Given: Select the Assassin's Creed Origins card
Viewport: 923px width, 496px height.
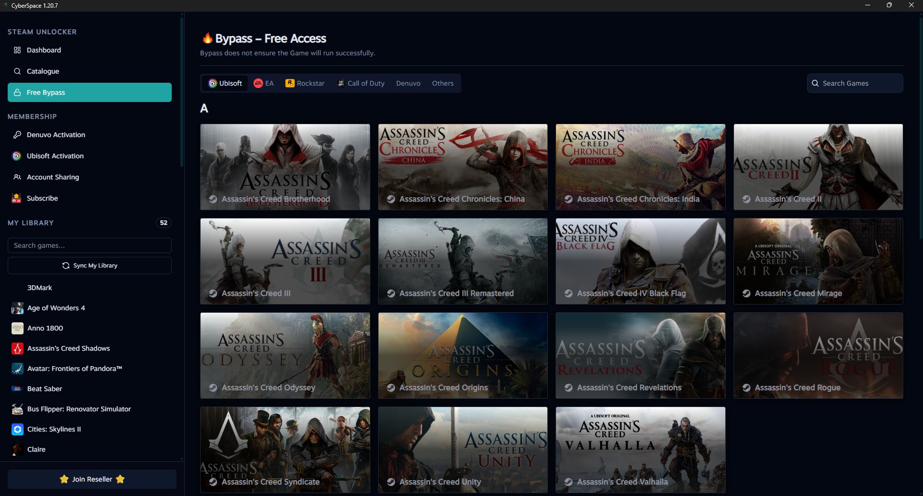Looking at the screenshot, I should pyautogui.click(x=463, y=355).
